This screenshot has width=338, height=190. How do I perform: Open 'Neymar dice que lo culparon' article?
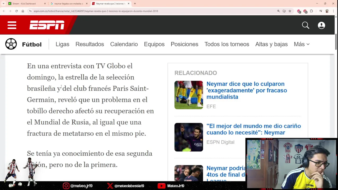247,90
